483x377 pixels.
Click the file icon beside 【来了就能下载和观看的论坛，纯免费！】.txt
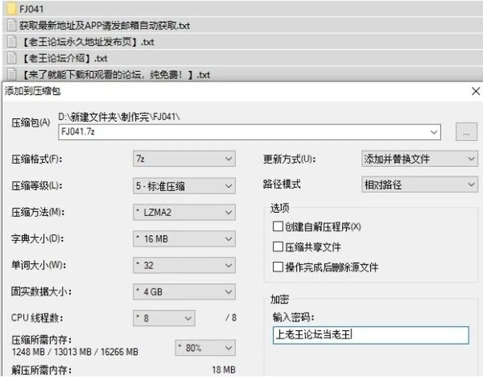[12, 74]
